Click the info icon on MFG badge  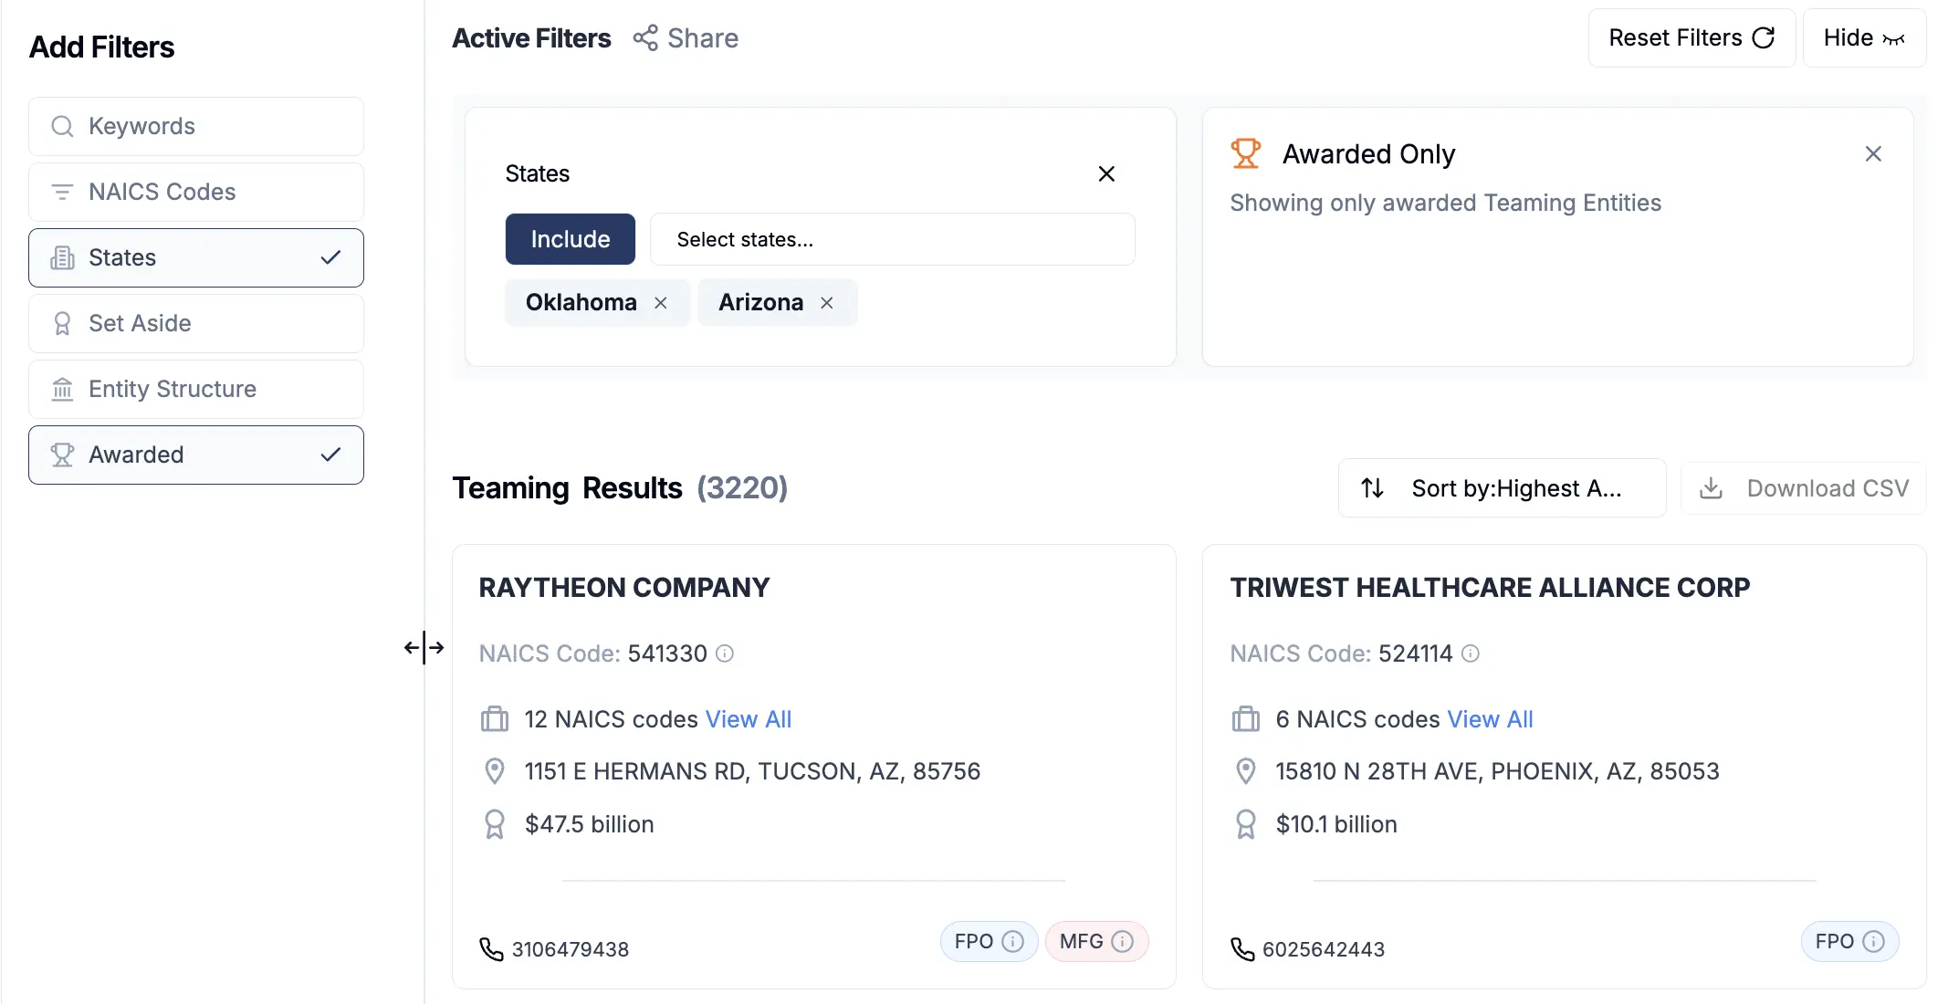[1123, 941]
